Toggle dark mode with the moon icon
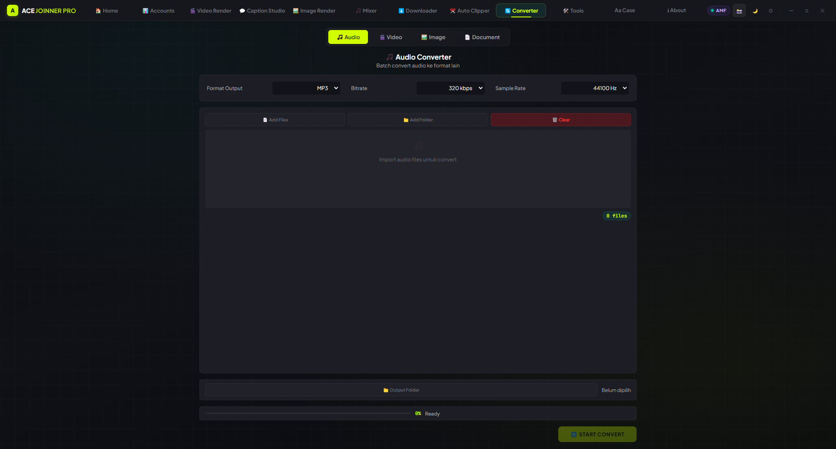Image resolution: width=836 pixels, height=449 pixels. click(755, 10)
